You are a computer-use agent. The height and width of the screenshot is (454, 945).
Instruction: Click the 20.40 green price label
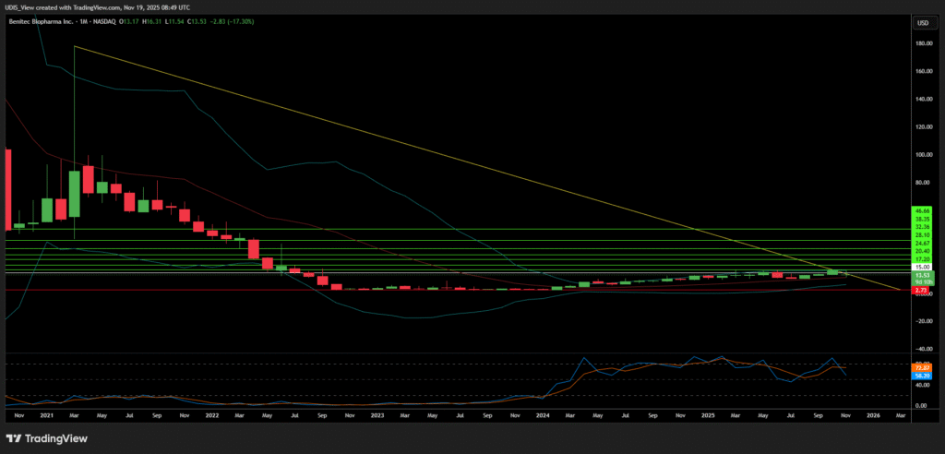coord(921,251)
